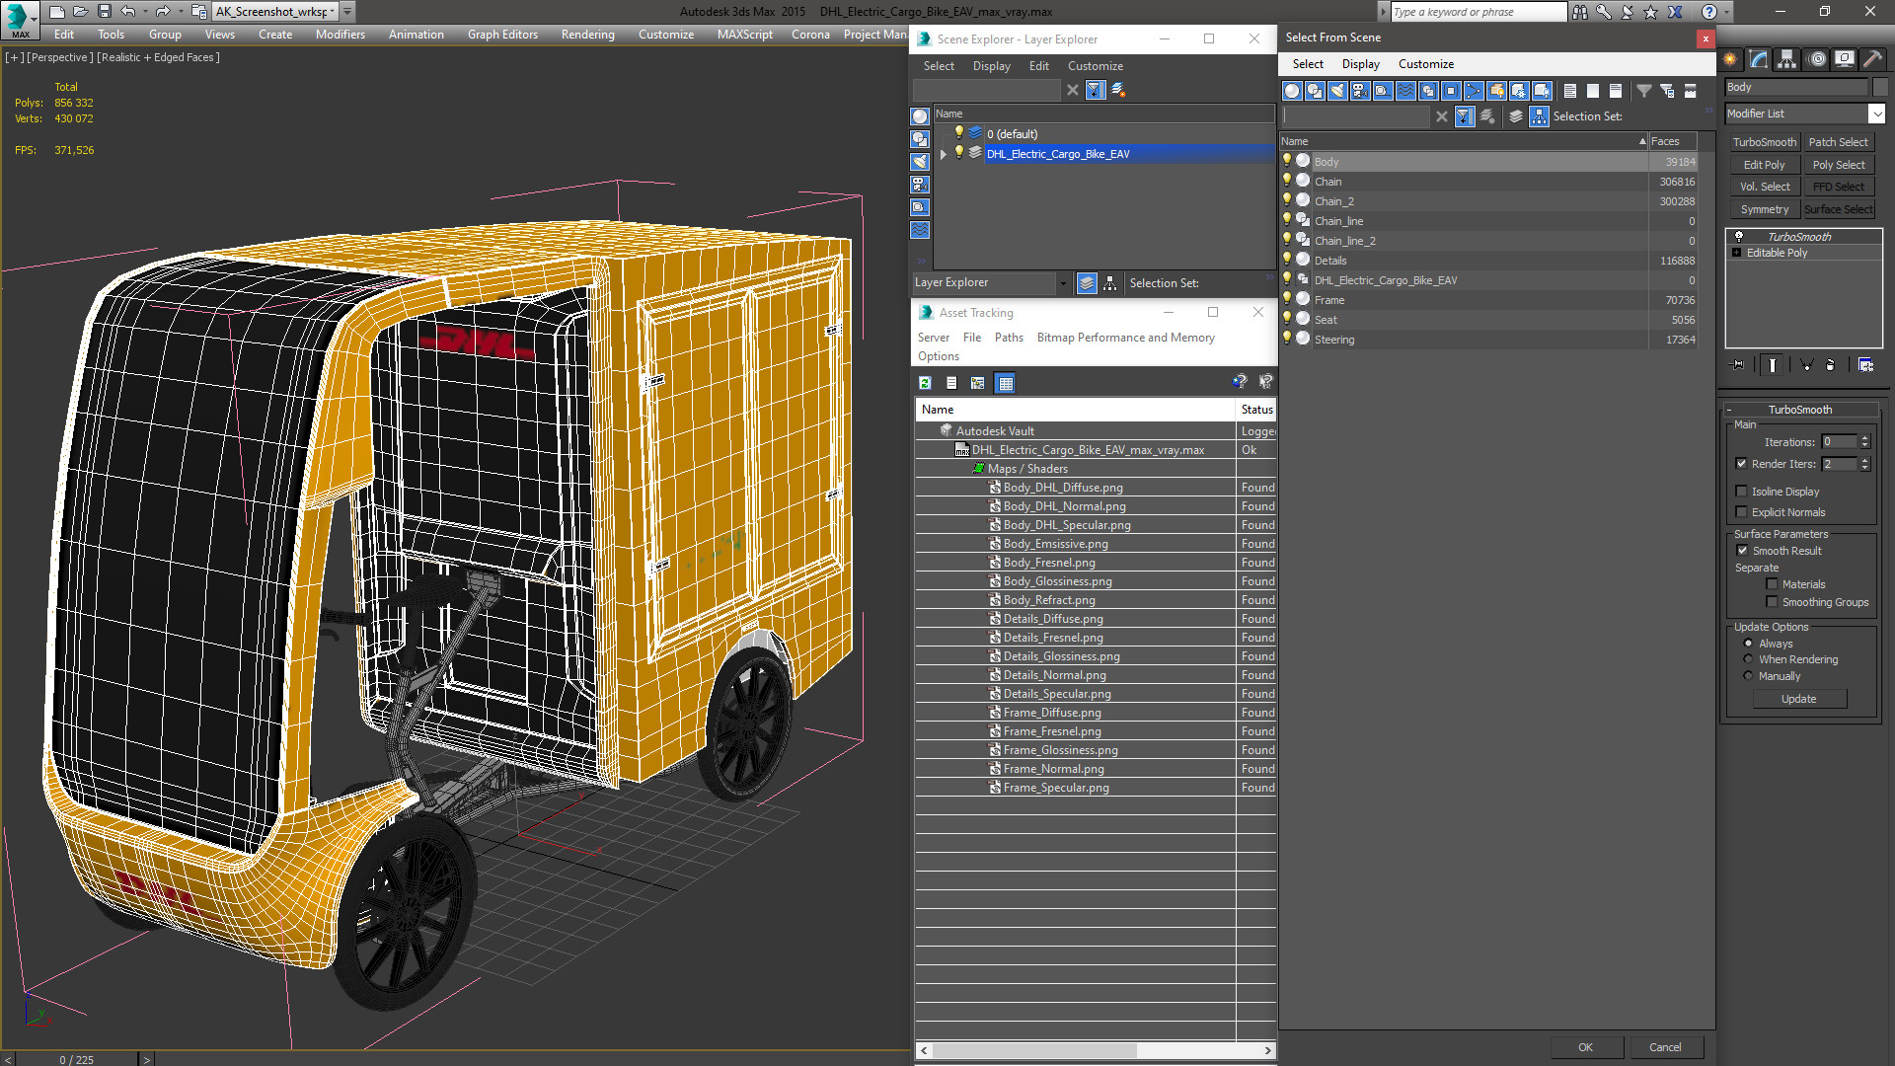The height and width of the screenshot is (1066, 1895).
Task: Open Display menu in Select From Scene
Action: (1360, 64)
